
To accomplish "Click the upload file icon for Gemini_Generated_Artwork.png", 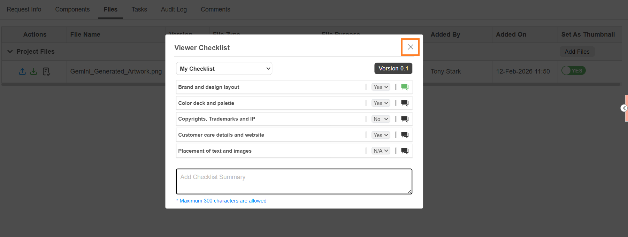I will (x=22, y=71).
